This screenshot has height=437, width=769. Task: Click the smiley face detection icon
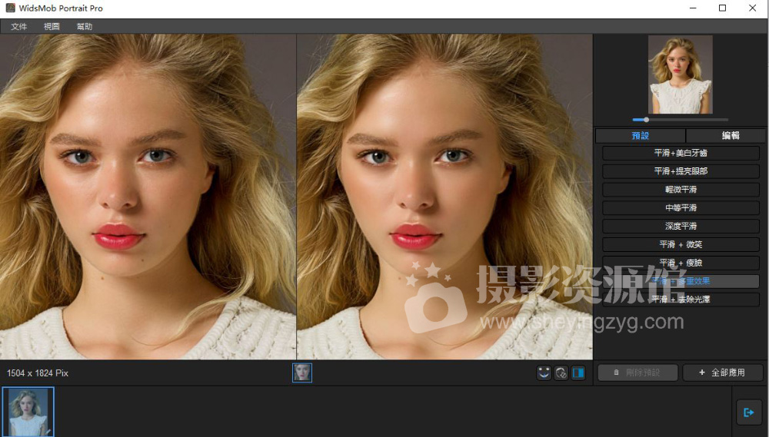[x=544, y=372]
